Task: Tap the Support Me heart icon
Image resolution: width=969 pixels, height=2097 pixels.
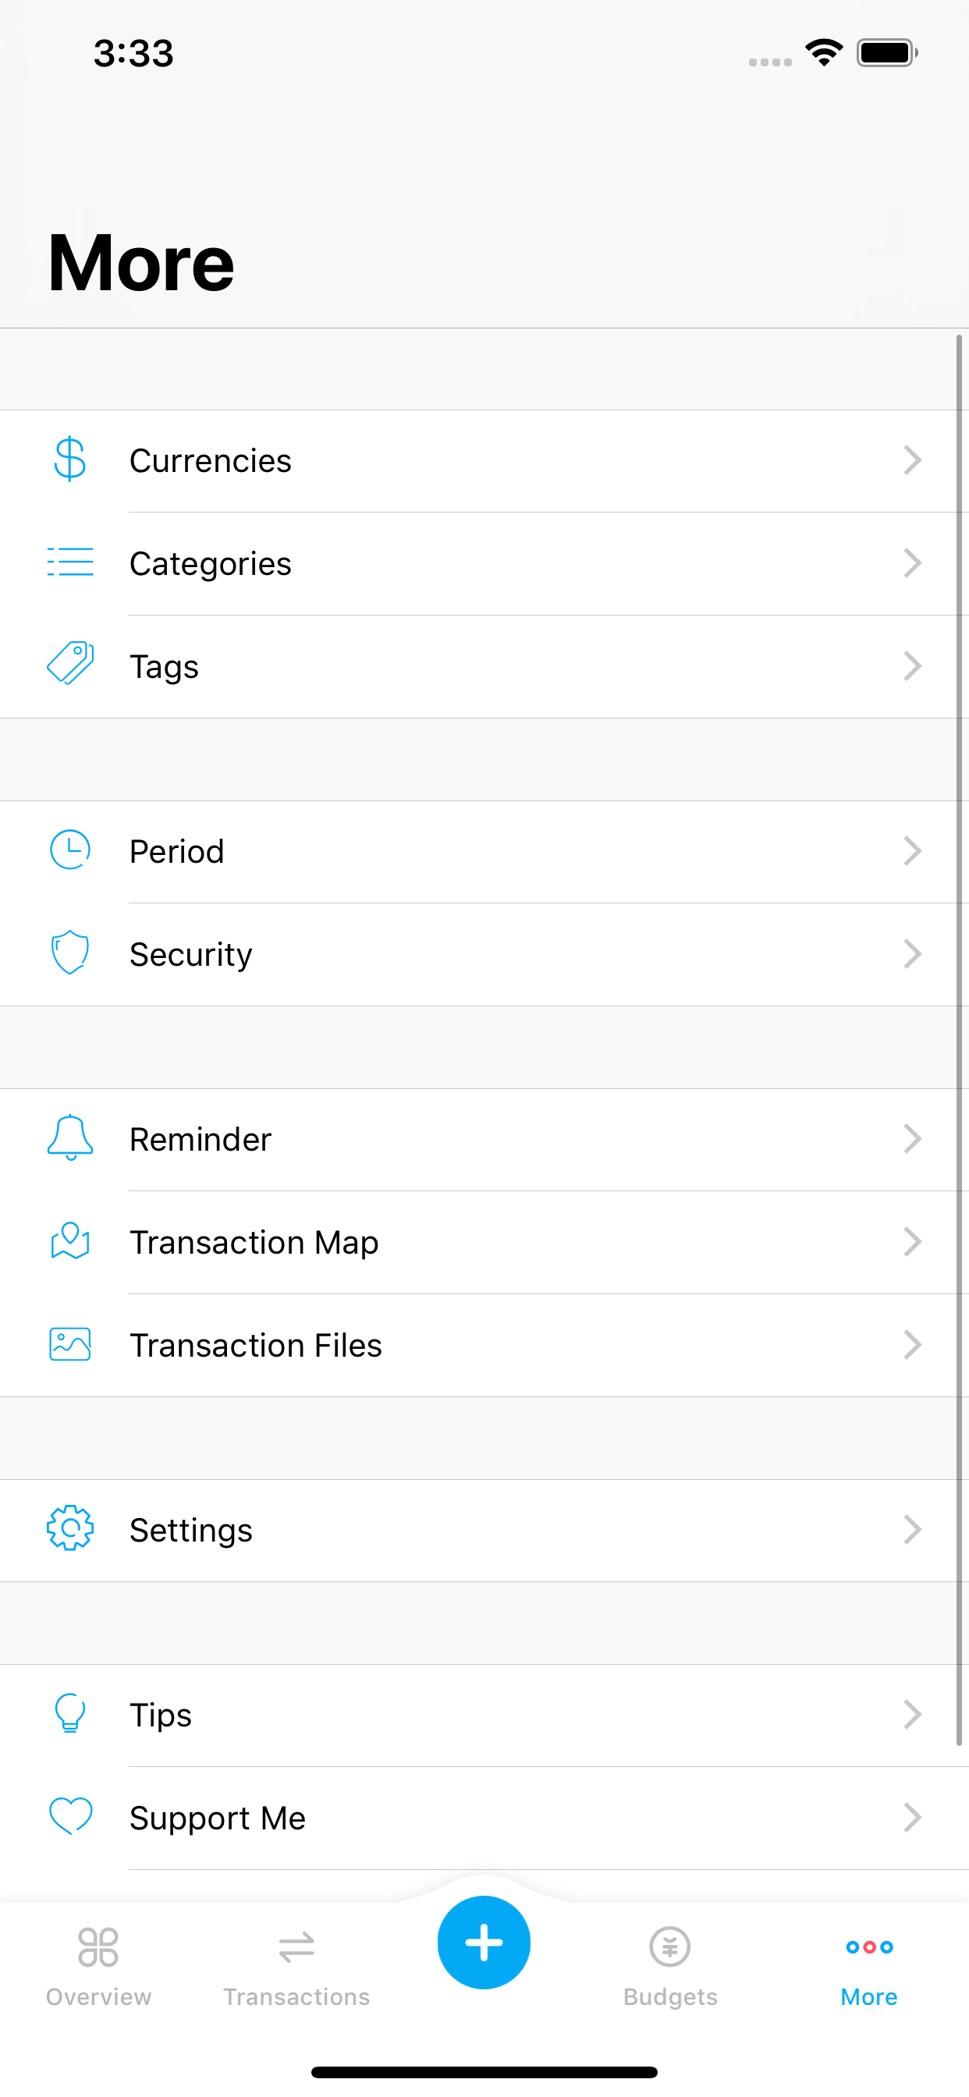Action: click(x=70, y=1815)
